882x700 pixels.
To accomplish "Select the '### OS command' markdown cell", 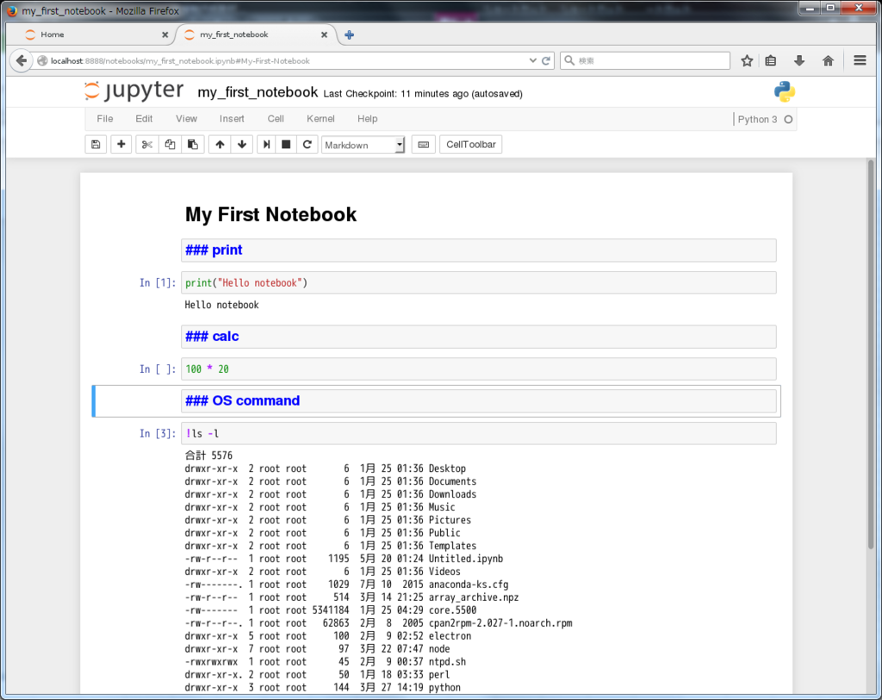I will point(479,401).
